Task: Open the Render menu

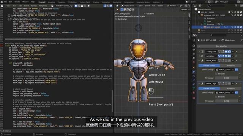Action: coord(17,2)
